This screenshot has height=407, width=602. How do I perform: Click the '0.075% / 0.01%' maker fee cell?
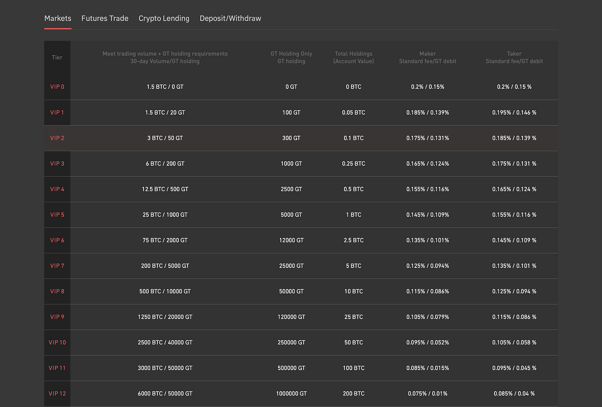click(428, 393)
